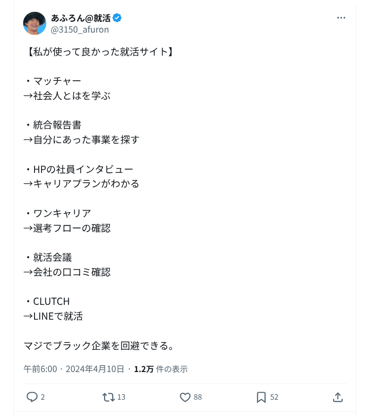Viewport: 368px width, 416px height.
Task: Click the 午前6:00 · 2024年4月10日 timestamp
Action: 74,369
